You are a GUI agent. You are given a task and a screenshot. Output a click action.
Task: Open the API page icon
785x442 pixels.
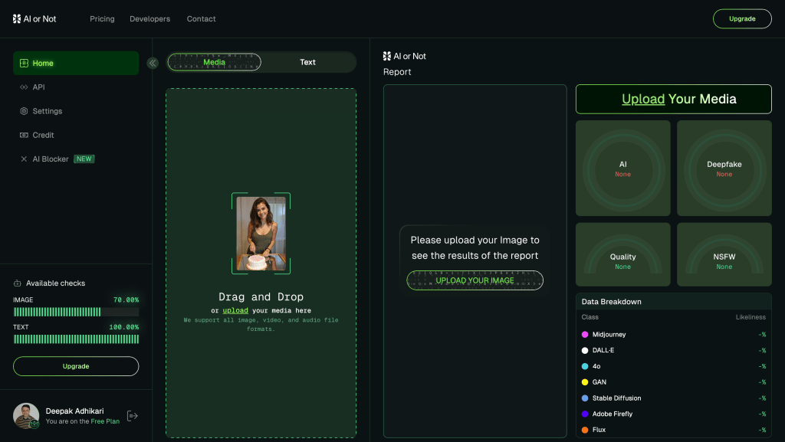(x=24, y=87)
